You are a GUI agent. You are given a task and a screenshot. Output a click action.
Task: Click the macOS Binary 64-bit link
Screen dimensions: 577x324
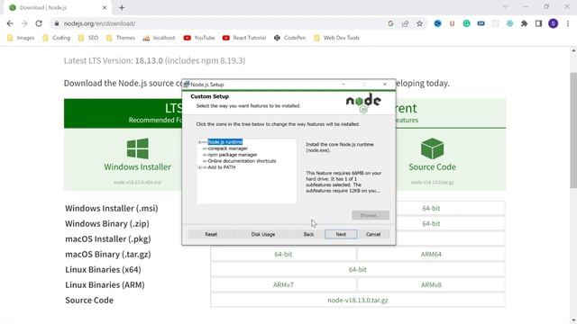coord(283,254)
